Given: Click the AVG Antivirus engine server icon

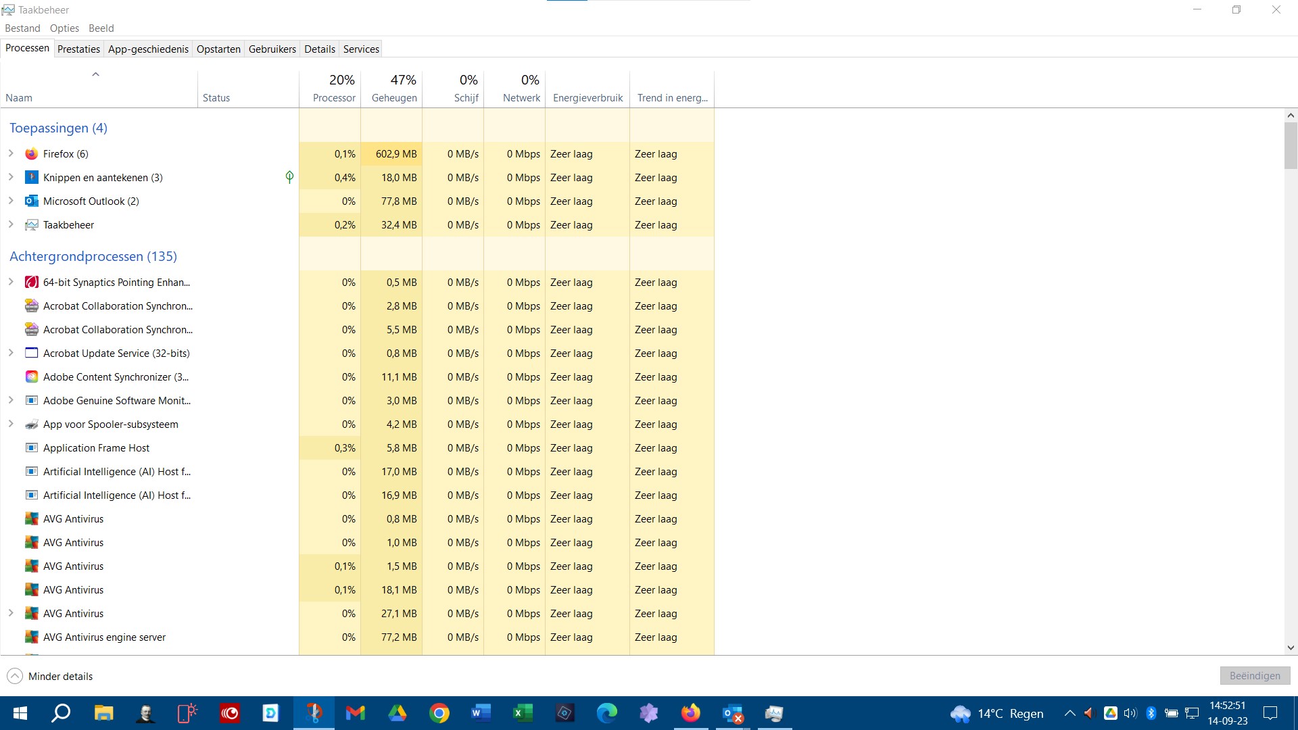Looking at the screenshot, I should (x=31, y=637).
